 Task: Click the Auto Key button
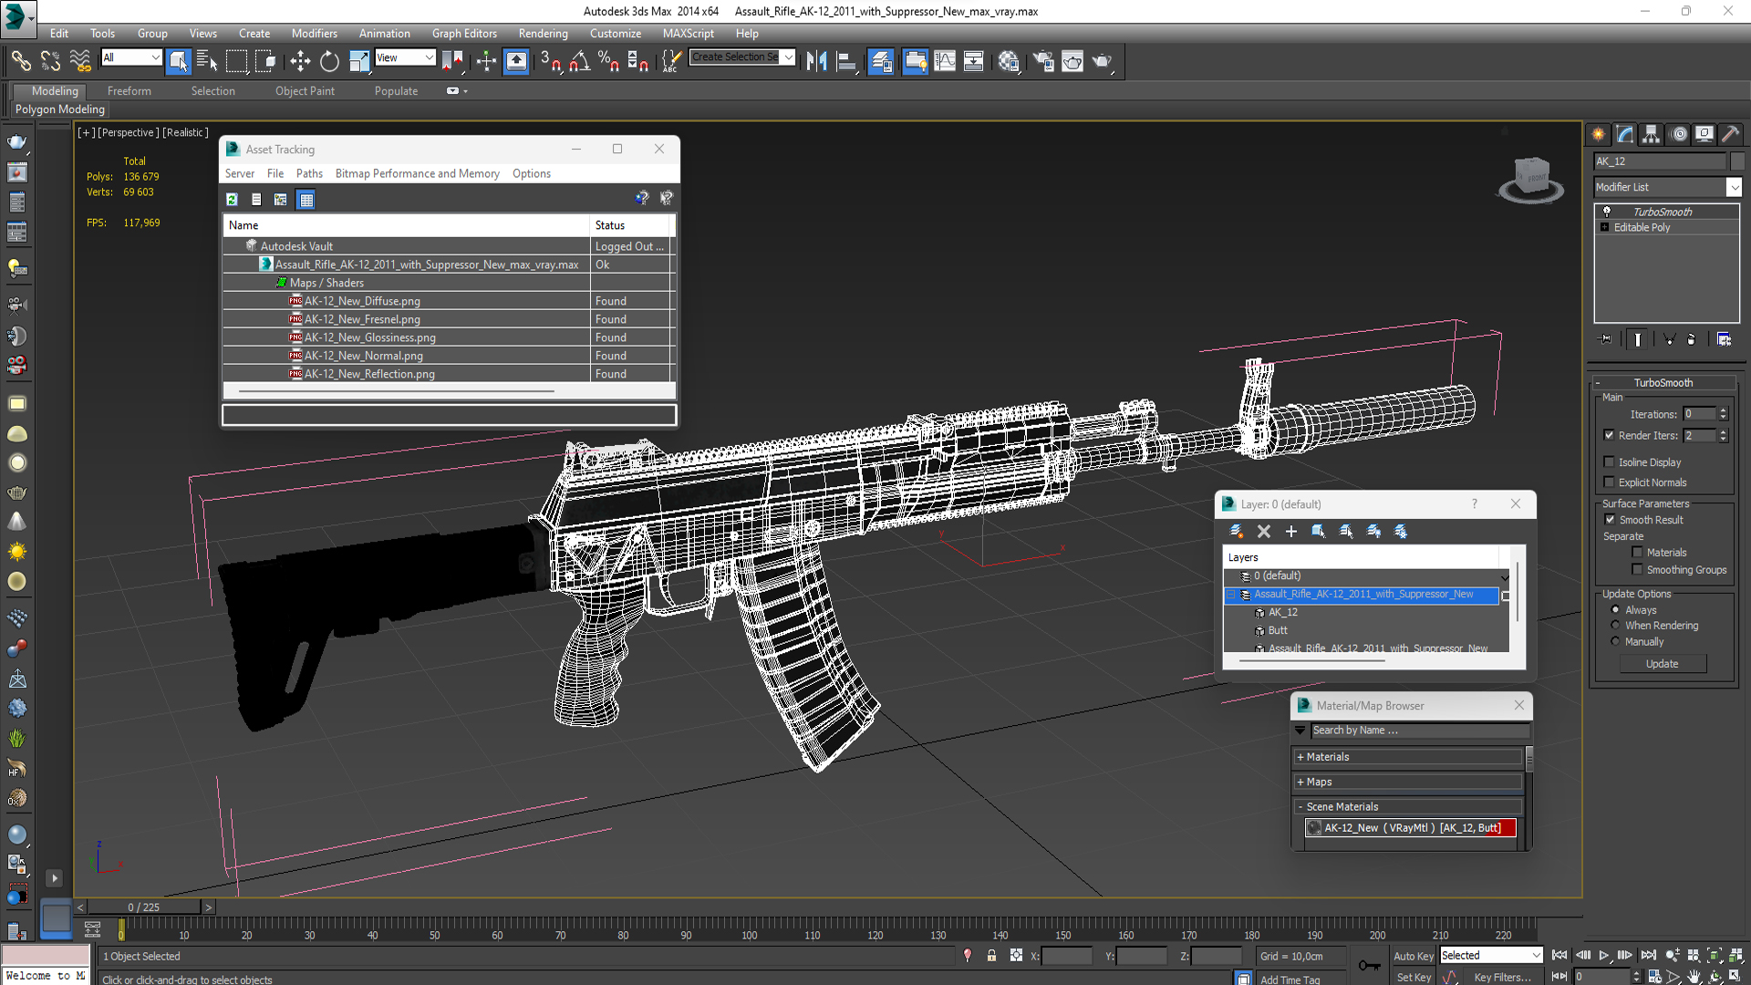click(x=1413, y=956)
